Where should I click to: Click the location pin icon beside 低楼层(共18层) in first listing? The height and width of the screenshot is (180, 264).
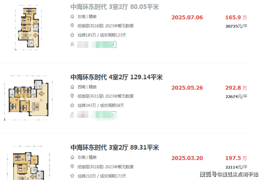[x=72, y=26]
